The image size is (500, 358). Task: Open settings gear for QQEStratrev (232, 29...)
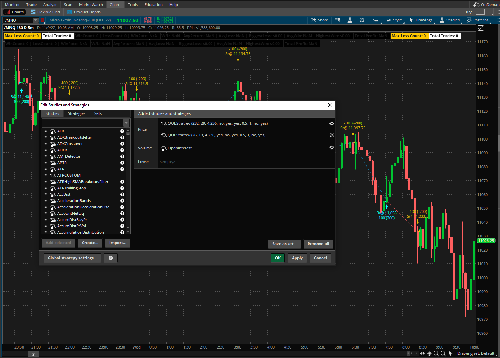click(332, 123)
